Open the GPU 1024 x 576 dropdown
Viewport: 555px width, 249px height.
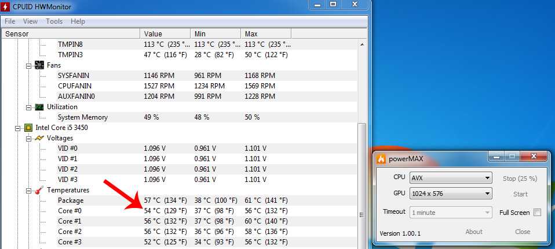coord(451,194)
